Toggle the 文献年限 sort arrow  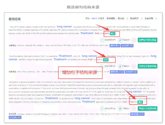coord(156,19)
